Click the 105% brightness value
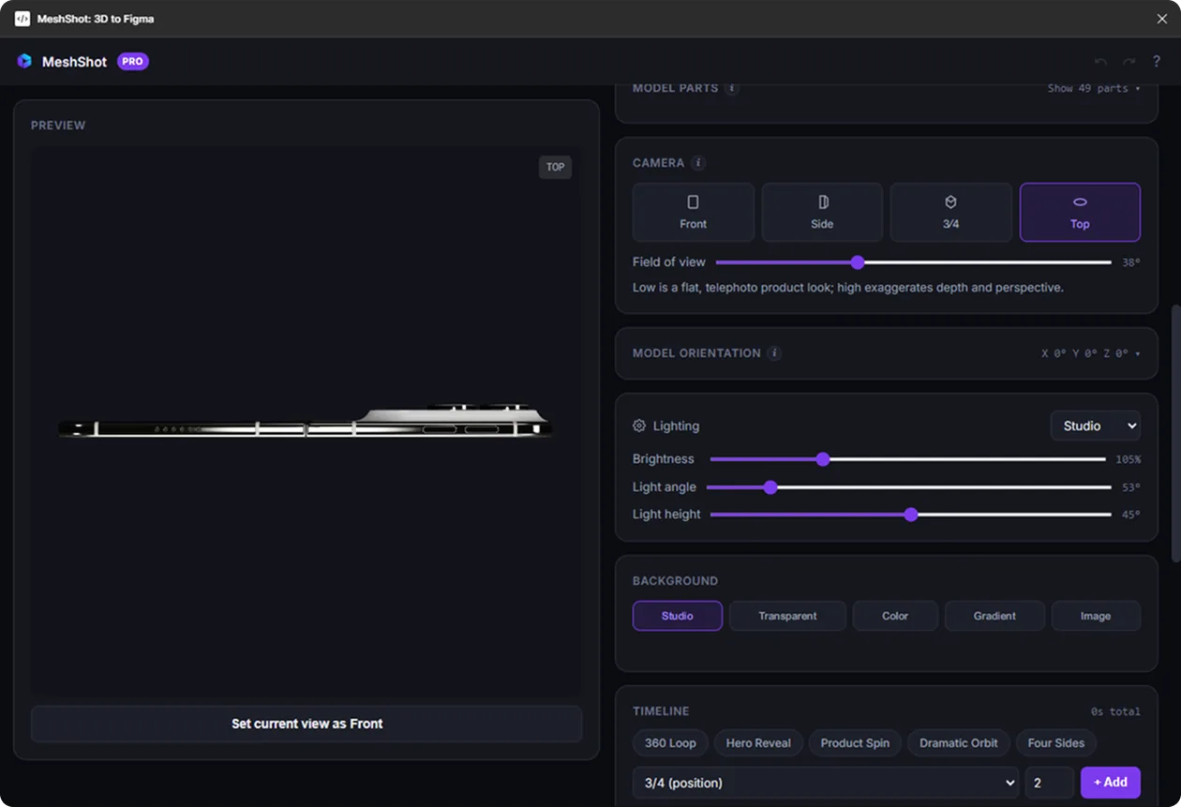1181x807 pixels. click(1129, 459)
